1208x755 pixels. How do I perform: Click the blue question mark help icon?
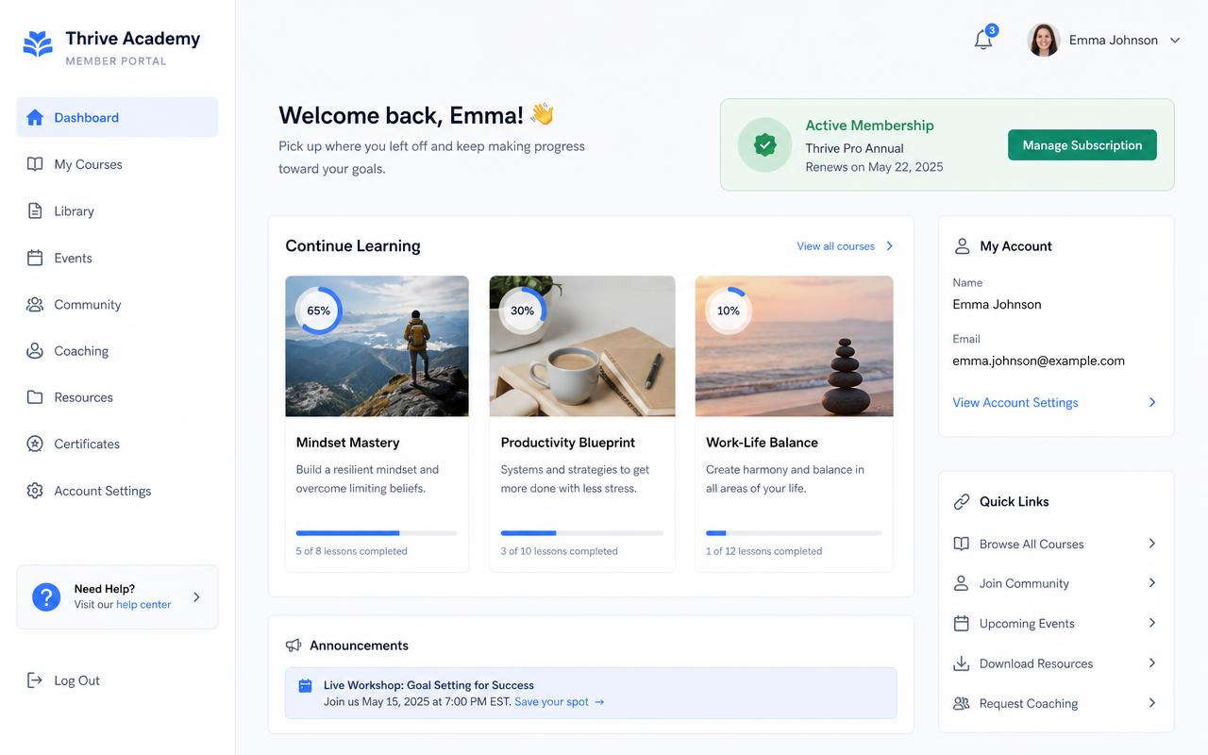click(x=46, y=596)
